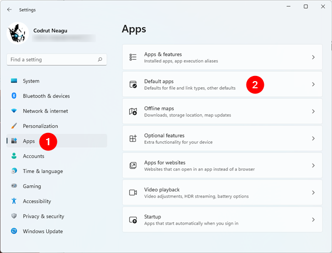The image size is (332, 253).
Task: Click the Apps for websites chevron
Action: point(313,165)
